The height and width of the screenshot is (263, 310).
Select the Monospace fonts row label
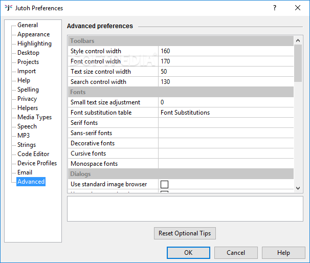pyautogui.click(x=94, y=164)
